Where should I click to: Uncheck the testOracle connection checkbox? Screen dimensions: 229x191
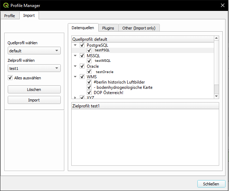click(89, 72)
